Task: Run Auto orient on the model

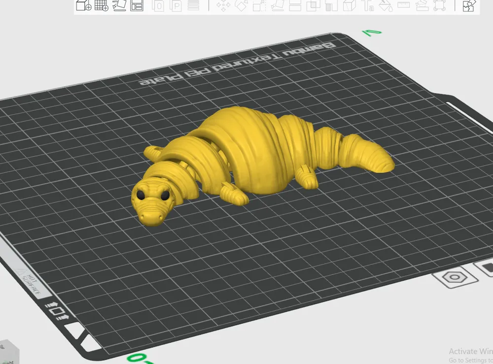Action: point(119,5)
